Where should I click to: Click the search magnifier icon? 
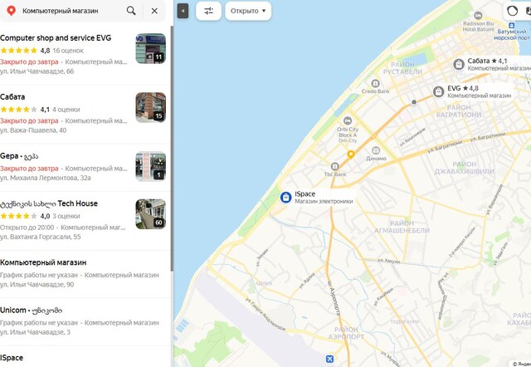131,11
